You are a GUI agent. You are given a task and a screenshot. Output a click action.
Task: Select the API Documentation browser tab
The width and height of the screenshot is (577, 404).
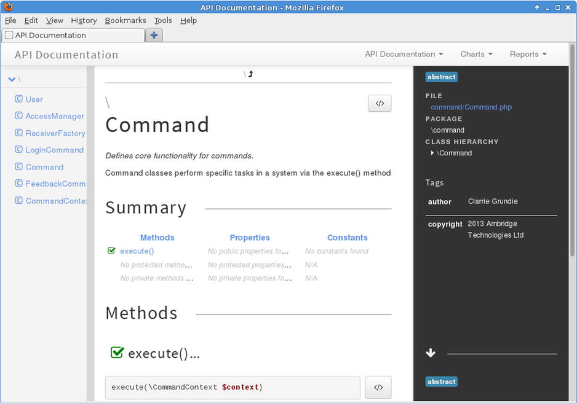pyautogui.click(x=73, y=35)
